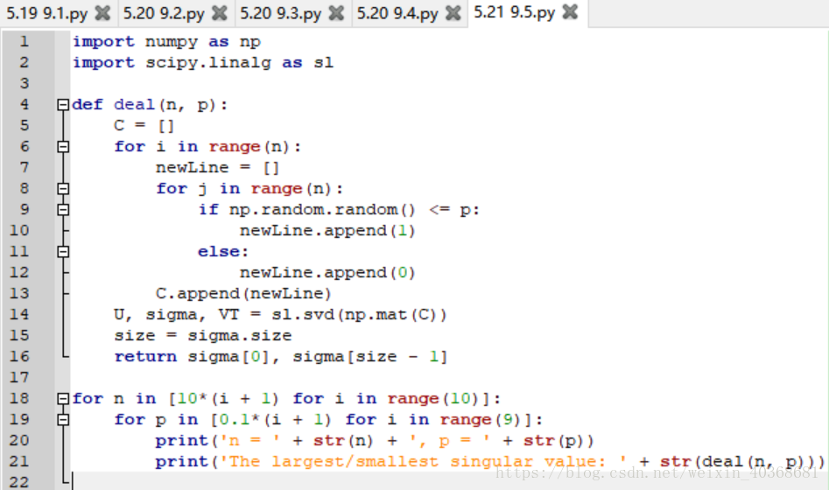Viewport: 829px width, 490px height.
Task: Click line number 17 in the gutter
Action: tap(19, 377)
